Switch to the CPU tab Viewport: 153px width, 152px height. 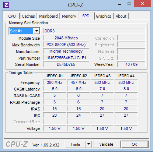click(12, 16)
